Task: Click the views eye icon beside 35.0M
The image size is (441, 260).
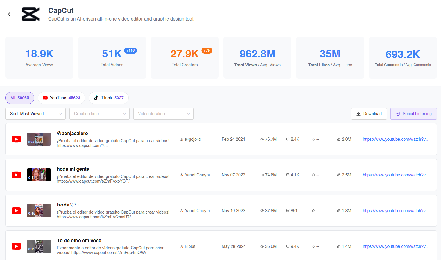Action: tap(262, 246)
